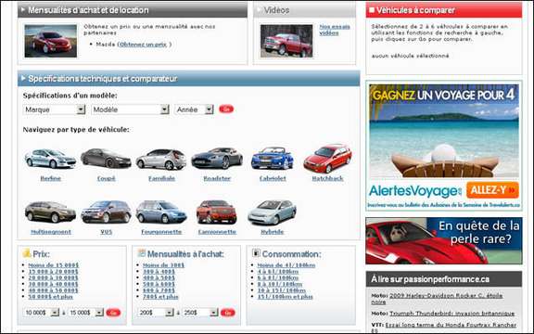Pick the red Camionnette truck icon
The height and width of the screenshot is (334, 534).
[x=217, y=212]
